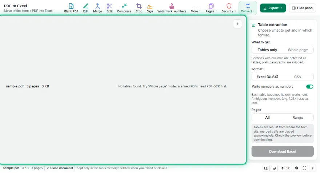Click the fullscreen icon in status bar
This screenshot has width=320, height=173.
point(304,168)
